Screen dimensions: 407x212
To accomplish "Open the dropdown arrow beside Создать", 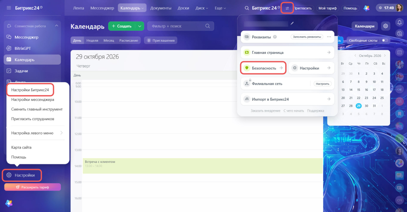I will coord(139,26).
